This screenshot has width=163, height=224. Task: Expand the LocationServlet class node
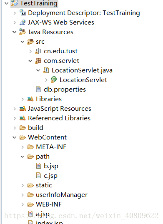pos(46,80)
